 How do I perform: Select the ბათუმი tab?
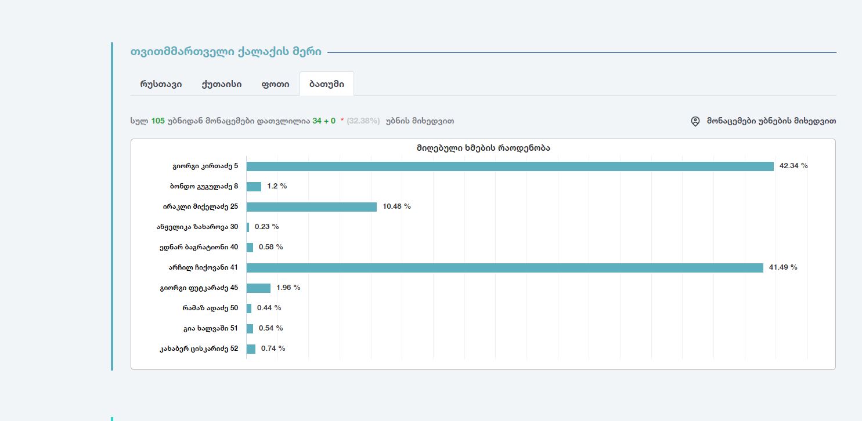(327, 84)
